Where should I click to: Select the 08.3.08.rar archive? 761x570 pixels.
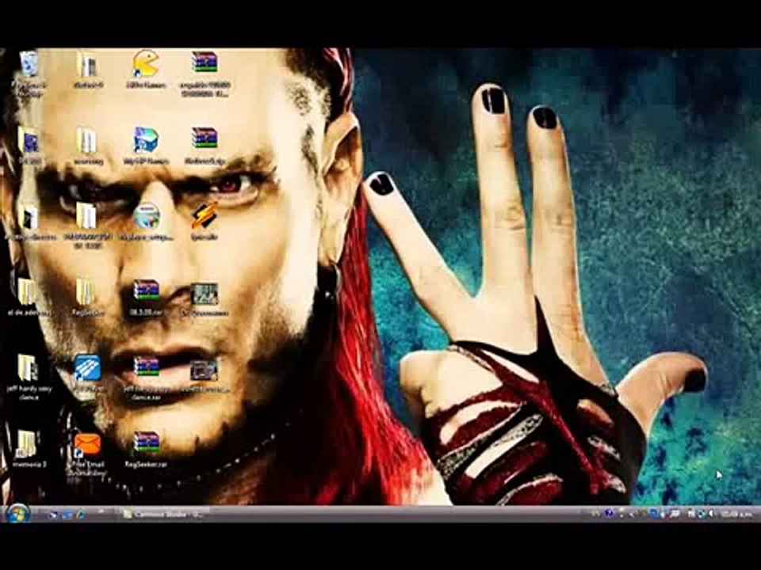146,292
